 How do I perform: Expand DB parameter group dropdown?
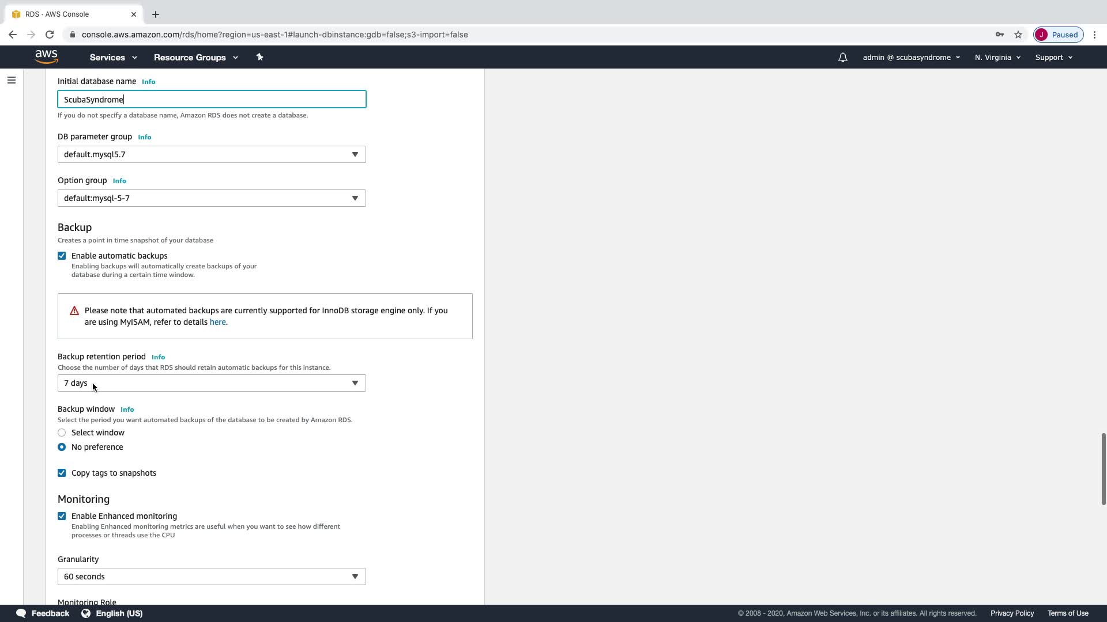[x=212, y=154]
